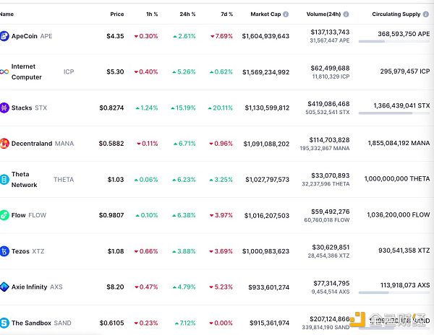Open the Theta Network coin icon
This screenshot has height=335, width=434.
click(4, 179)
